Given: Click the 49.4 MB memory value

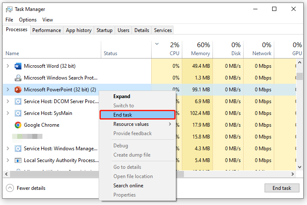Looking at the screenshot, I should [x=201, y=66].
